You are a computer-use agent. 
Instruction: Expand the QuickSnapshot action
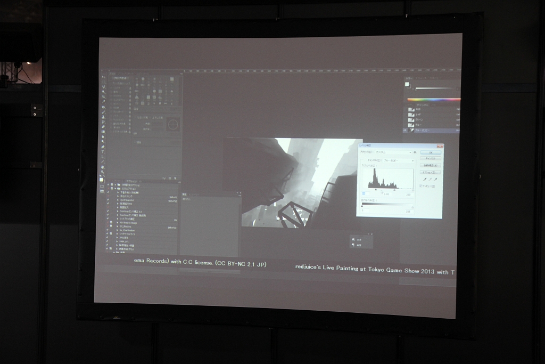click(118, 200)
